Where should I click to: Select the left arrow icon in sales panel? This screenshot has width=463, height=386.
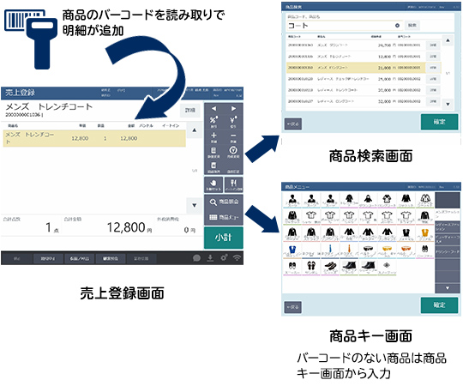click(x=213, y=108)
